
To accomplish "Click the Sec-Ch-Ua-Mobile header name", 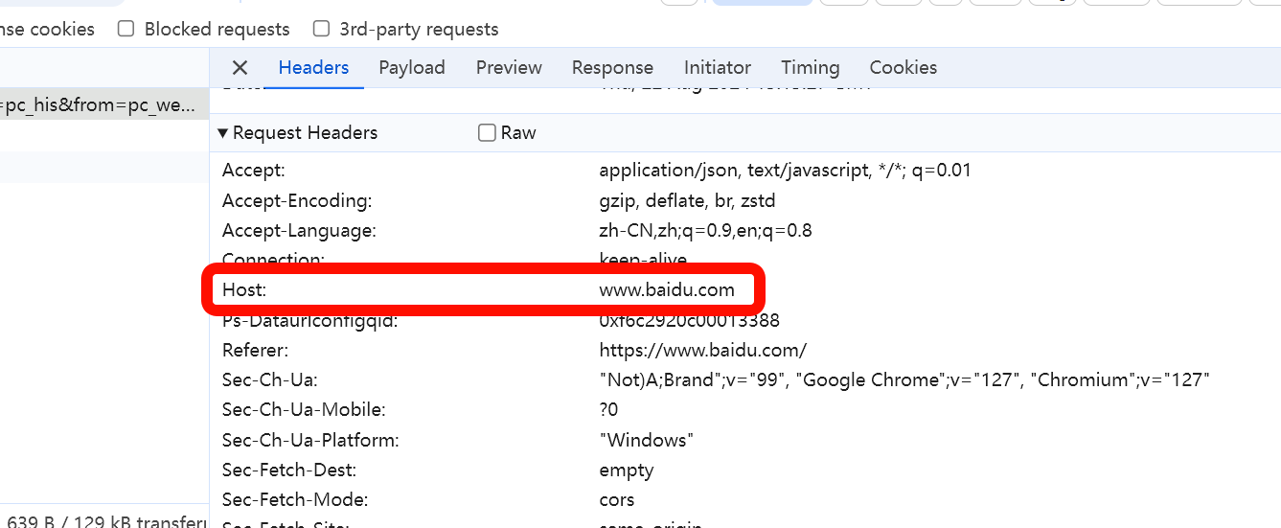I will coord(304,410).
